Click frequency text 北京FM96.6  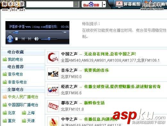point(71,93)
